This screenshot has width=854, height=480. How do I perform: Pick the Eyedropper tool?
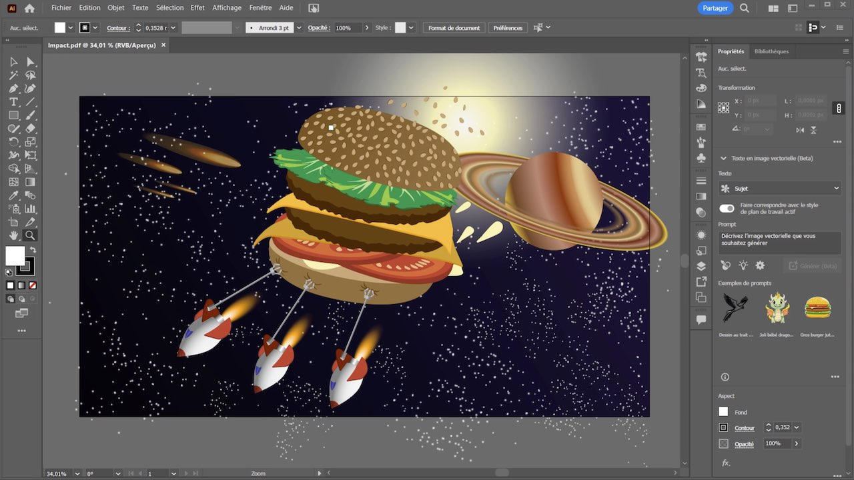(x=13, y=195)
